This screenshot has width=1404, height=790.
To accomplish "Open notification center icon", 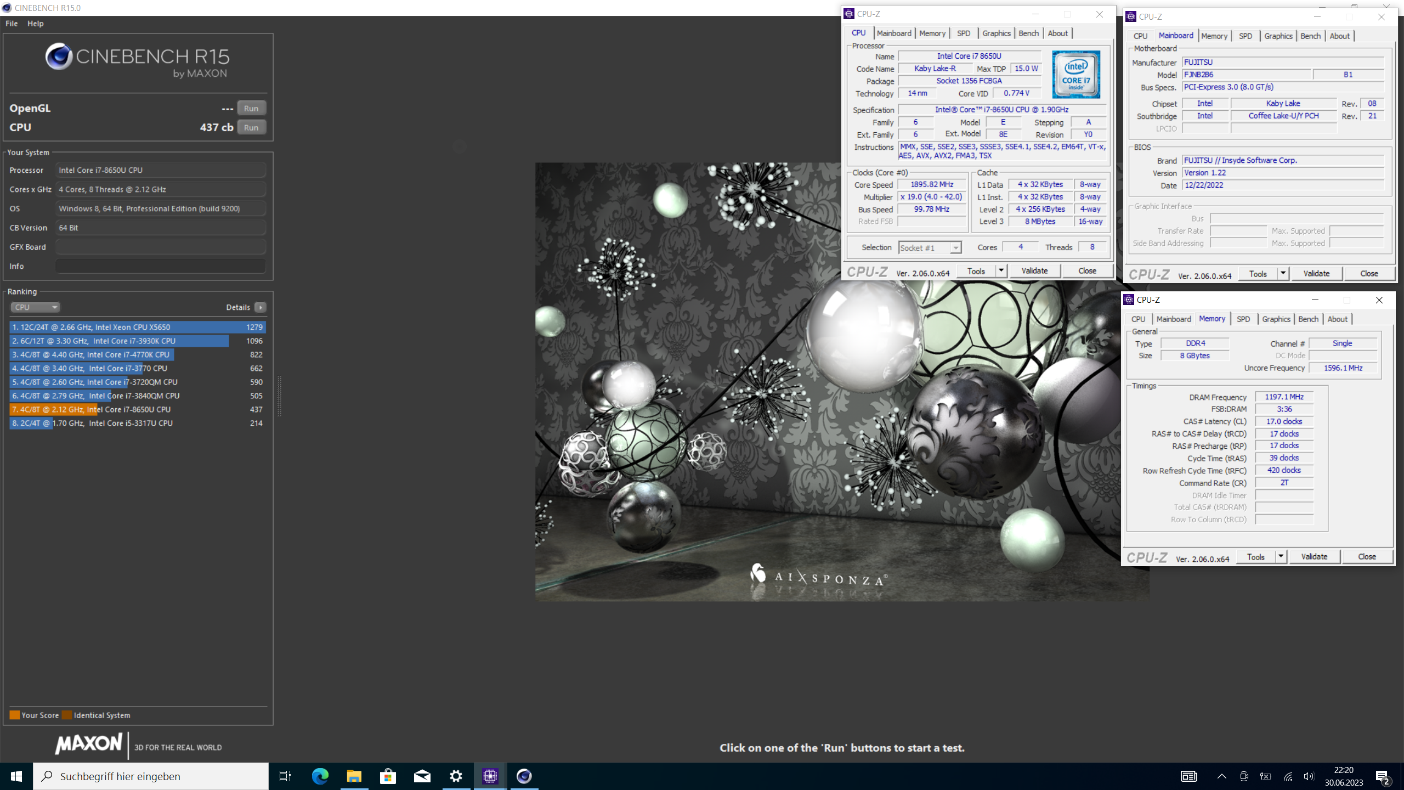I will coord(1383,776).
